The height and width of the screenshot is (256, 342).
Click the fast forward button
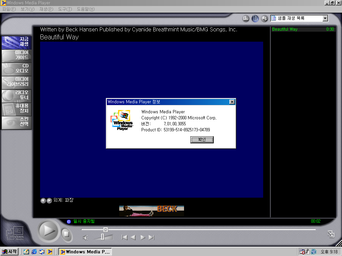pyautogui.click(x=143, y=237)
